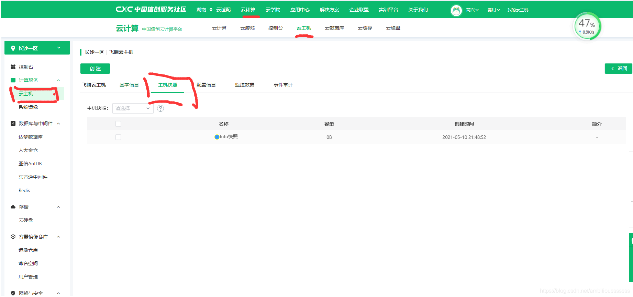Click the 创建时间 column header

[464, 124]
